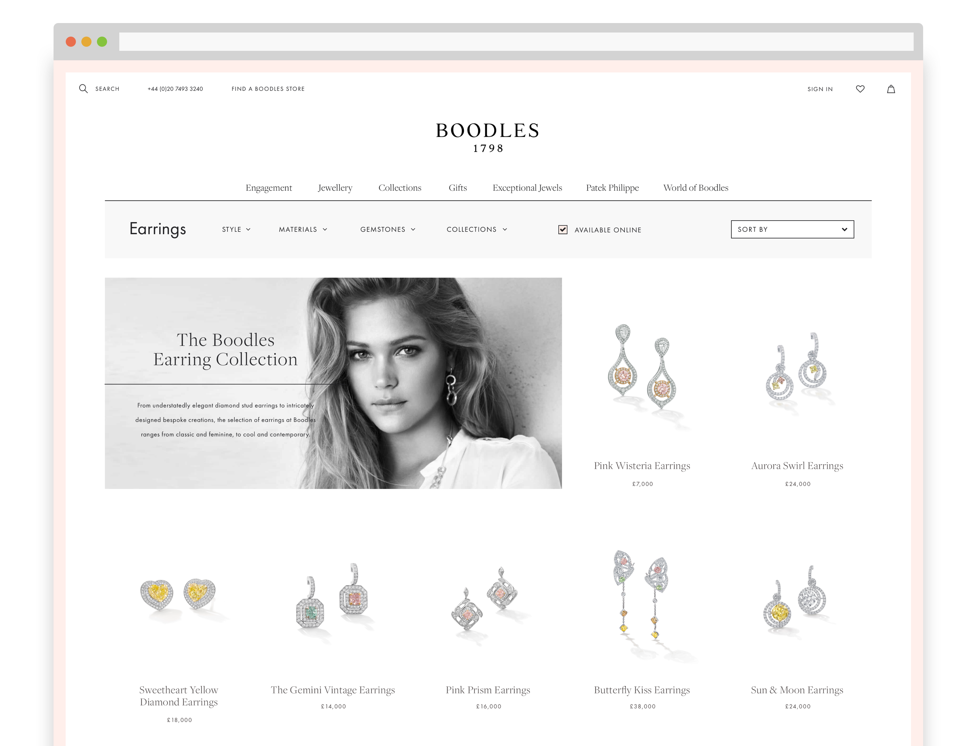Image resolution: width=976 pixels, height=746 pixels.
Task: Open the Sort By combo box
Action: [x=792, y=229]
